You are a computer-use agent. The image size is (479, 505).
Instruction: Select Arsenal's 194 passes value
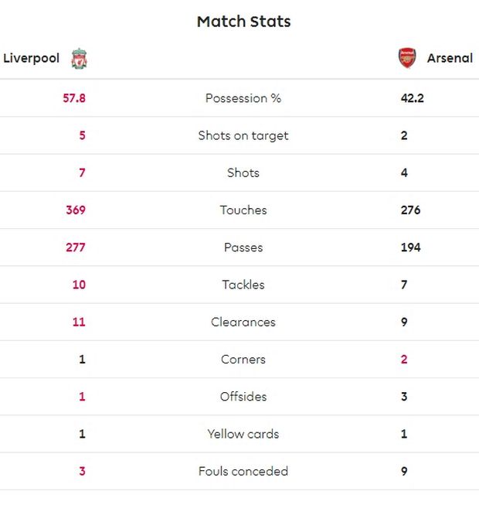[x=411, y=247]
